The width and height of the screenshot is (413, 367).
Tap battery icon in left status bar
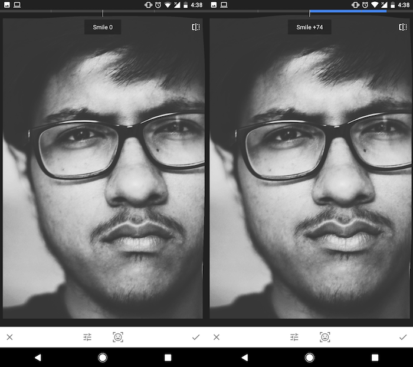(186, 5)
